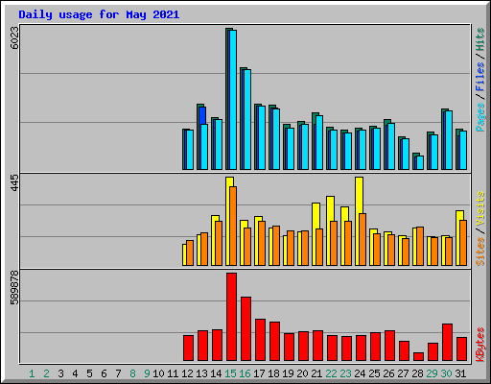The image size is (491, 384).
Task: Click day label 24 on the x-axis
Action: (360, 373)
